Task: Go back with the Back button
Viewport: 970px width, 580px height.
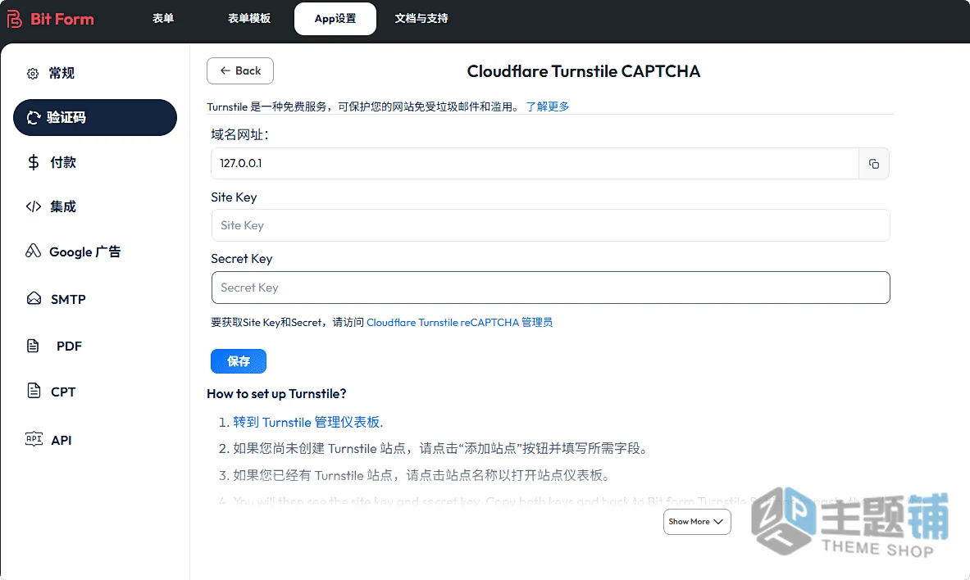Action: point(240,71)
